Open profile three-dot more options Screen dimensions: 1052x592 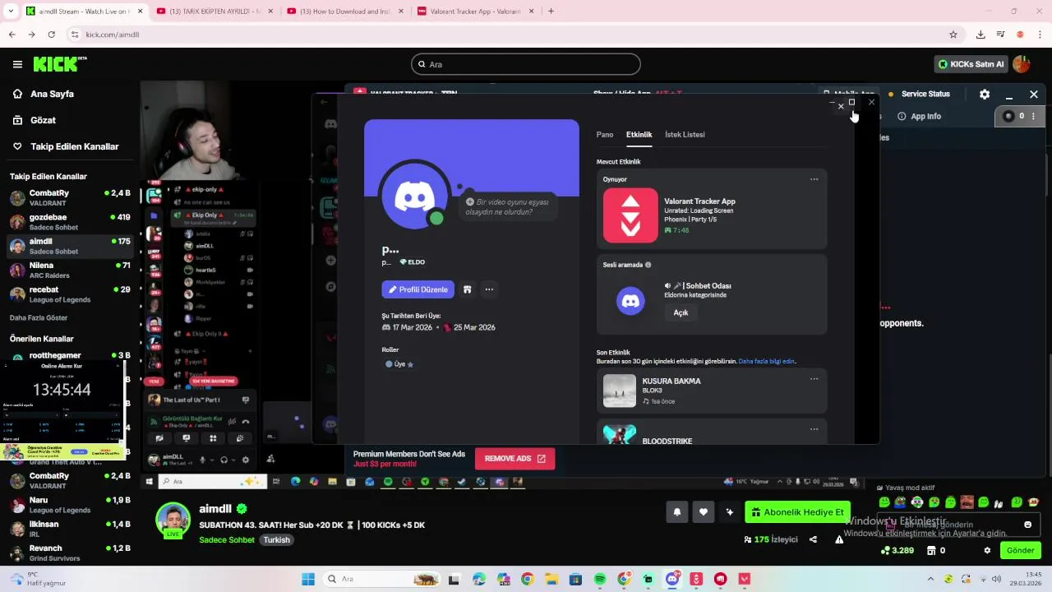point(489,289)
